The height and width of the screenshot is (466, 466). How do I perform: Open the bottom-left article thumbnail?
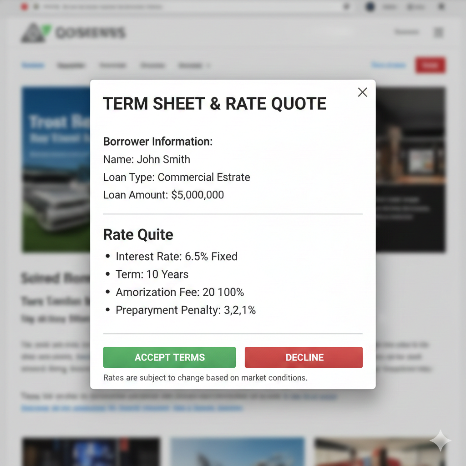click(x=91, y=451)
